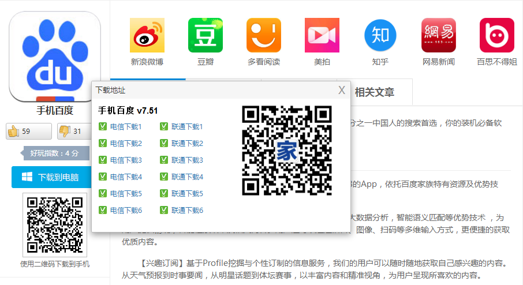
Task: Click the Windows logo on 下载到电脑
Action: click(x=27, y=177)
